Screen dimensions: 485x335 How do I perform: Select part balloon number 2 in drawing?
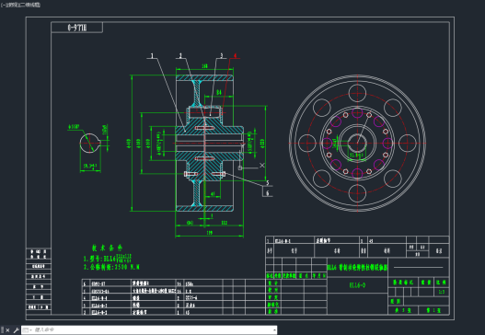[x=180, y=55]
